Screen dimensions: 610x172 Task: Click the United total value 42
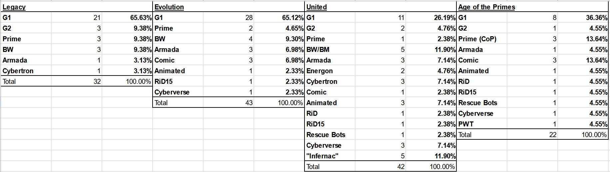coord(401,167)
